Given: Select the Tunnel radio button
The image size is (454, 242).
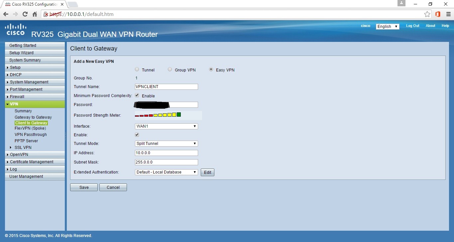Looking at the screenshot, I should (x=137, y=69).
